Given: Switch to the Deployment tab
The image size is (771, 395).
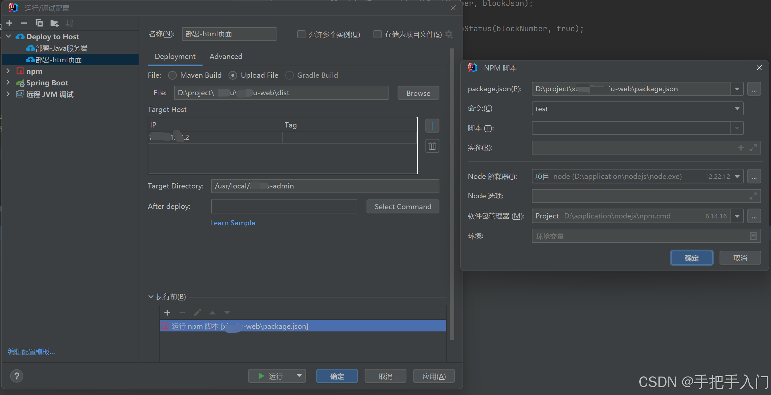Looking at the screenshot, I should coord(175,56).
